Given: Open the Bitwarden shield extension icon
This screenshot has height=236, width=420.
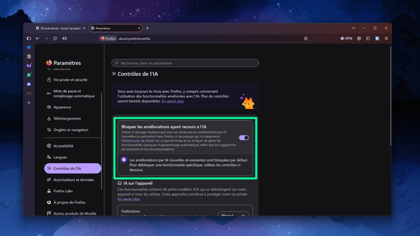Looking at the screenshot, I should 377,38.
